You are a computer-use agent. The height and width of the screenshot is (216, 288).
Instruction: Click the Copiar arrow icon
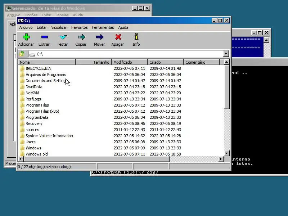[81, 37]
